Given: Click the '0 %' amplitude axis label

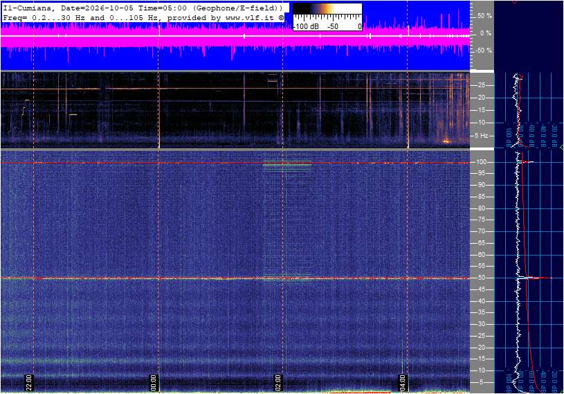Looking at the screenshot, I should click(486, 33).
